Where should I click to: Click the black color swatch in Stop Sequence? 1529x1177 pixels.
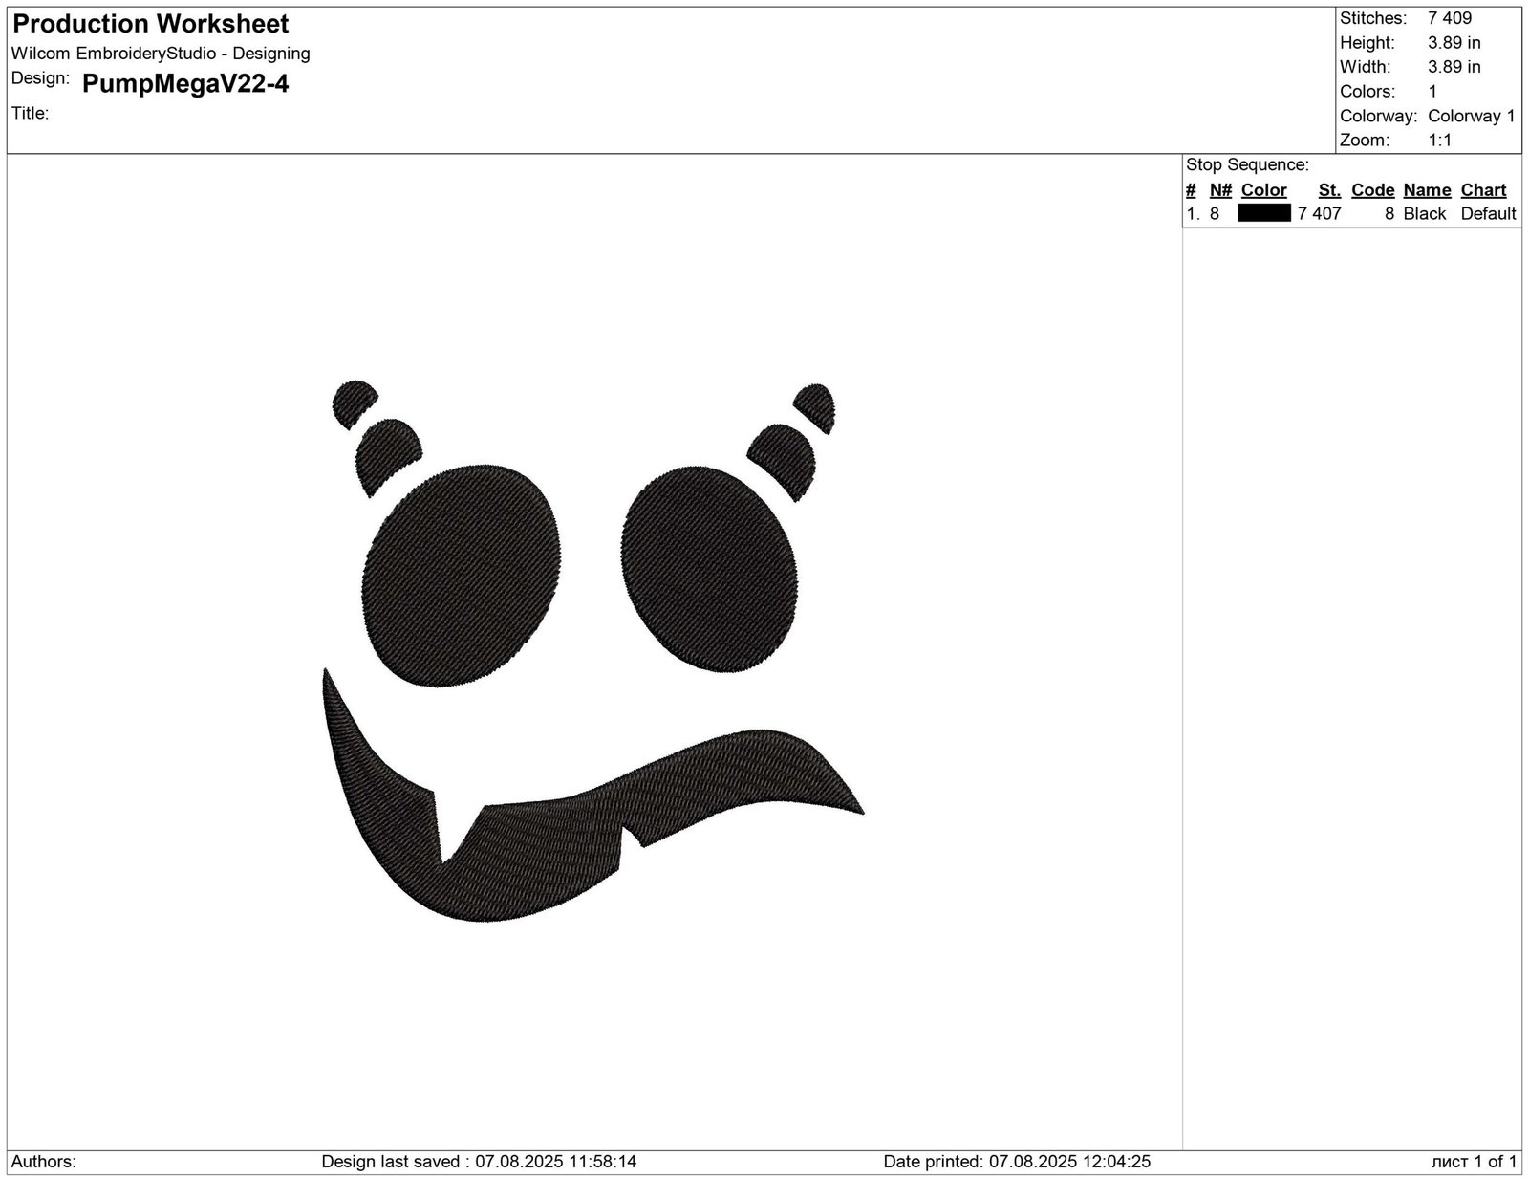(x=1263, y=213)
